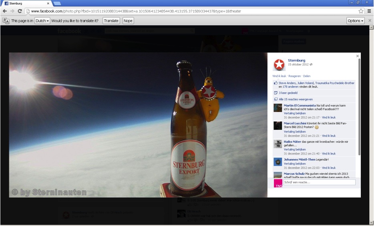
Task: View translation of Marcel Lucchini's comment
Action: (295, 131)
